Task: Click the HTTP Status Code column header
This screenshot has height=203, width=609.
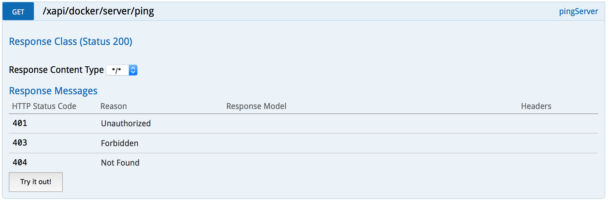Action: click(44, 106)
